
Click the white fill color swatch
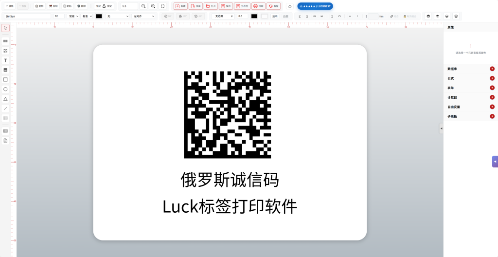pos(264,16)
